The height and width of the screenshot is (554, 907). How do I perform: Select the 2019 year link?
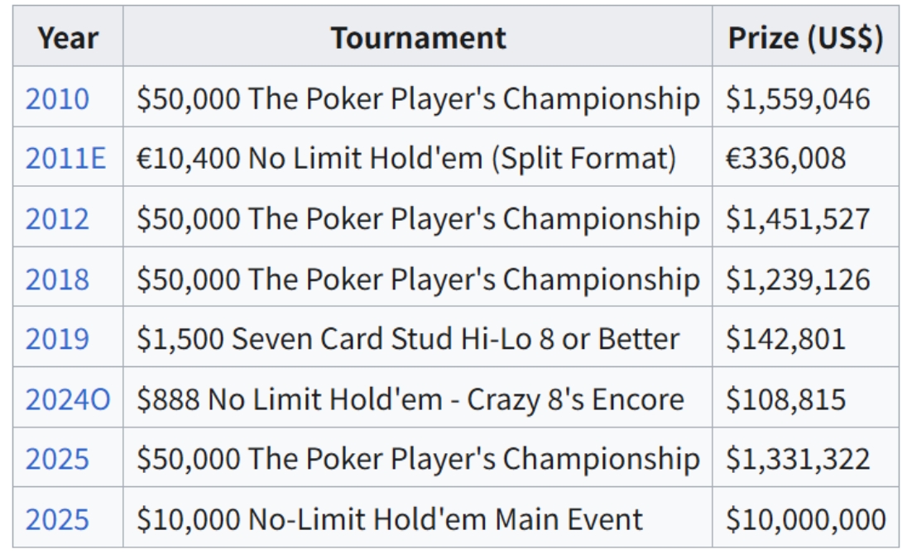click(57, 339)
